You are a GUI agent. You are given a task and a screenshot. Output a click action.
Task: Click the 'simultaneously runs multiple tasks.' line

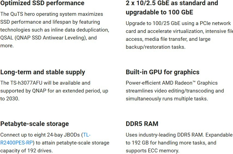pyautogui.click(x=167, y=99)
